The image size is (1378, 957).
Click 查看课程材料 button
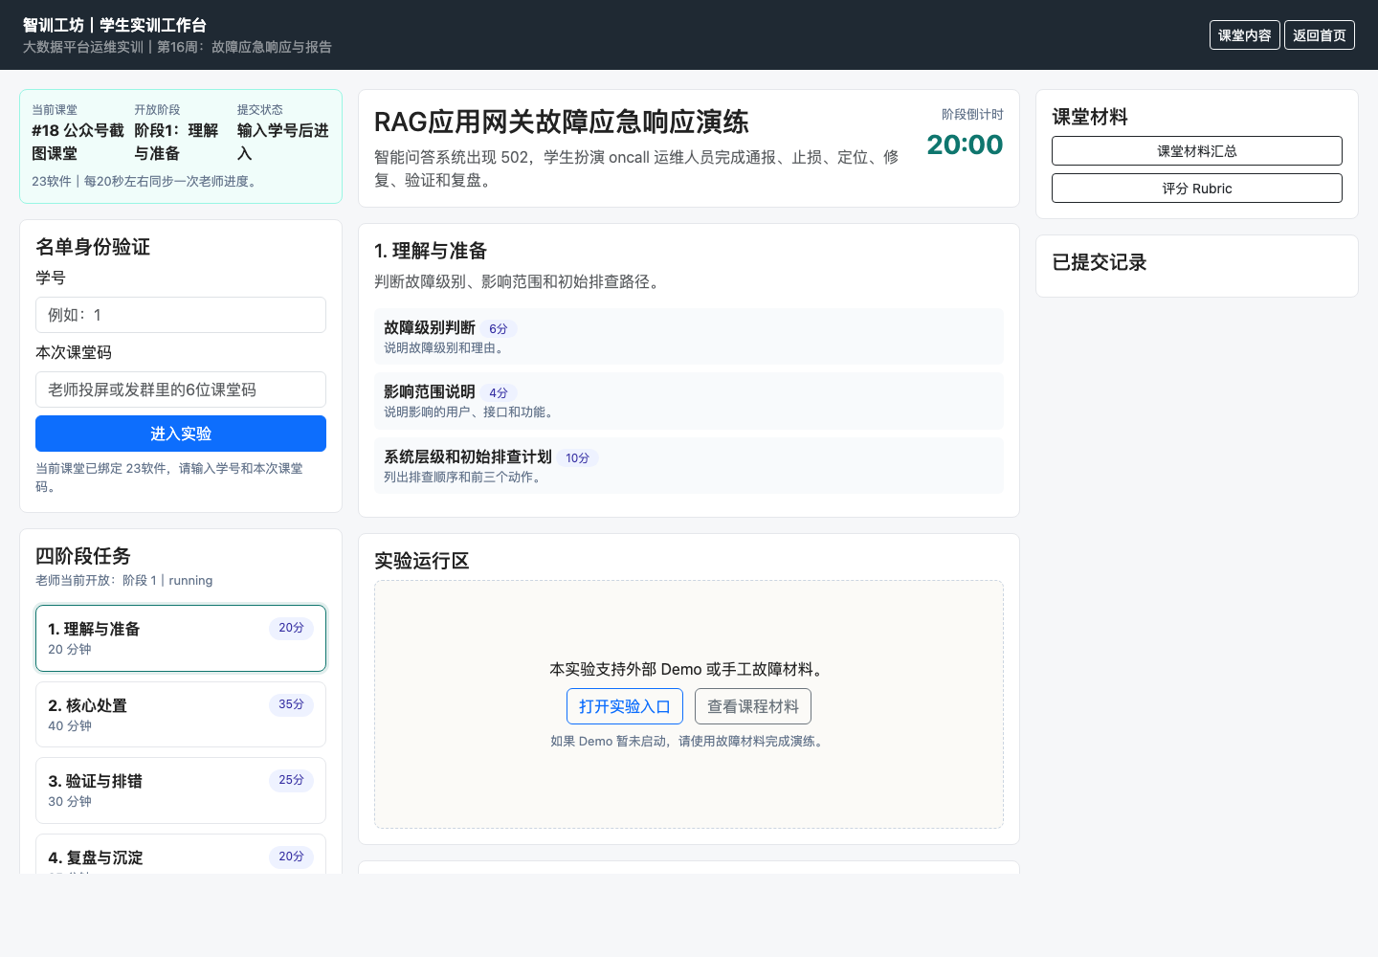753,706
